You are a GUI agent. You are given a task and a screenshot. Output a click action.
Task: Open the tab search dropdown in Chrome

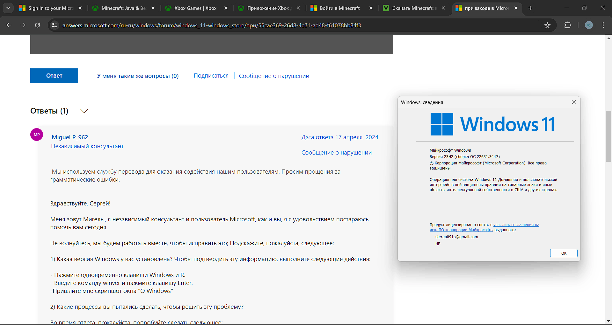(8, 8)
